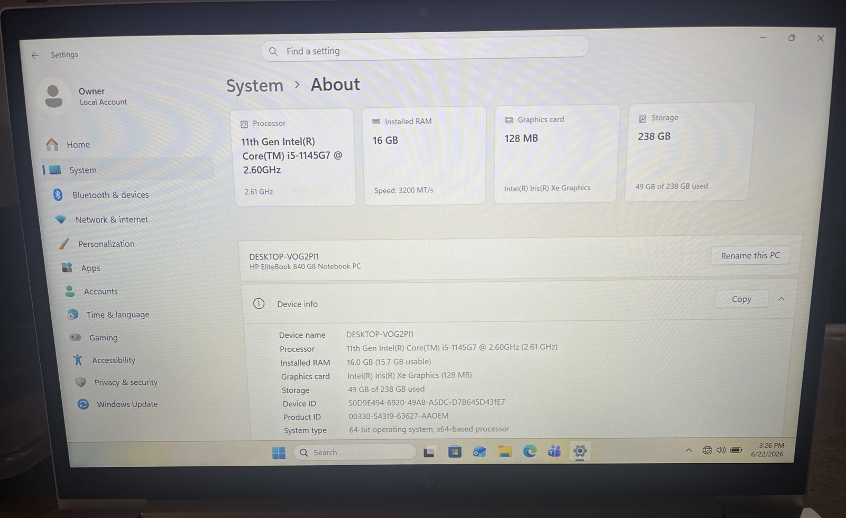This screenshot has width=846, height=518.
Task: Click the volume speaker tray icon
Action: (x=721, y=450)
